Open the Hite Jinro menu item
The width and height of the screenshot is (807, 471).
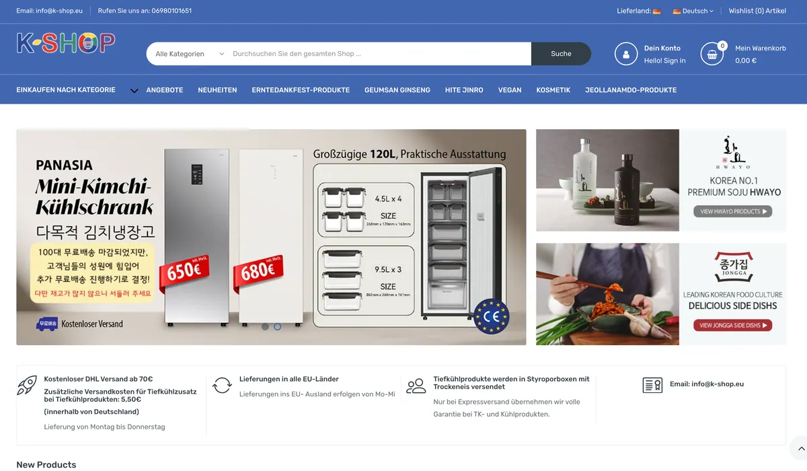(x=464, y=90)
